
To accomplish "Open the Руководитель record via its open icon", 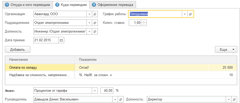I will 121,99.
